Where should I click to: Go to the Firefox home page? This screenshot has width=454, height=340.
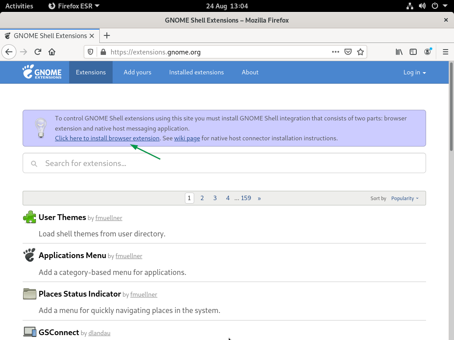[52, 52]
